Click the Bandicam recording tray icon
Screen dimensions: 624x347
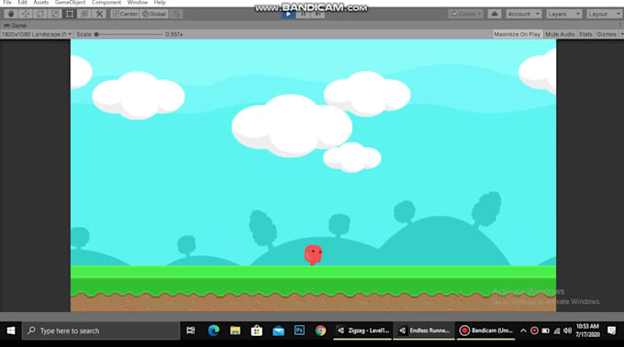click(x=534, y=330)
